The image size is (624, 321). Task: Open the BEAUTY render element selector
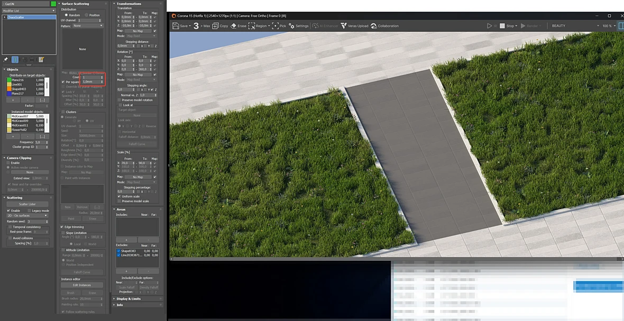[x=575, y=26]
